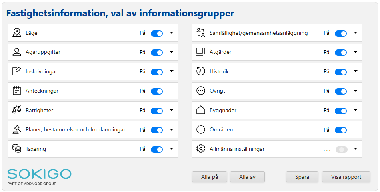Viewport: 380px width, 192px height.
Task: Click the Sokigo logo
Action: pos(39,176)
